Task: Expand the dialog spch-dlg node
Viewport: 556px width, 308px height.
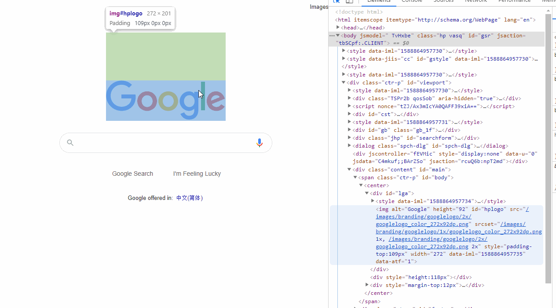Action: [349, 145]
